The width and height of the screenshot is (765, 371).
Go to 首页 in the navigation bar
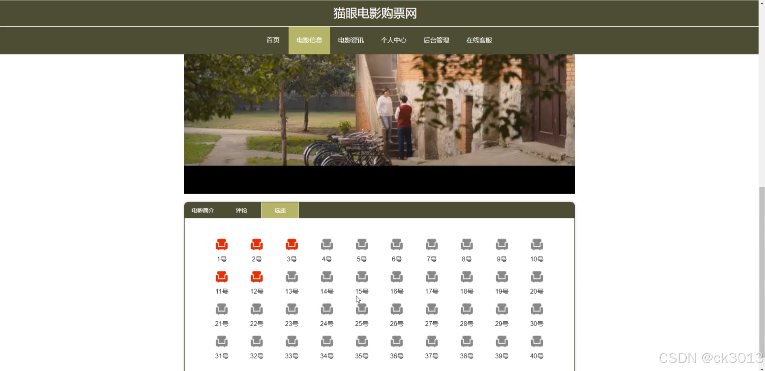pos(273,40)
